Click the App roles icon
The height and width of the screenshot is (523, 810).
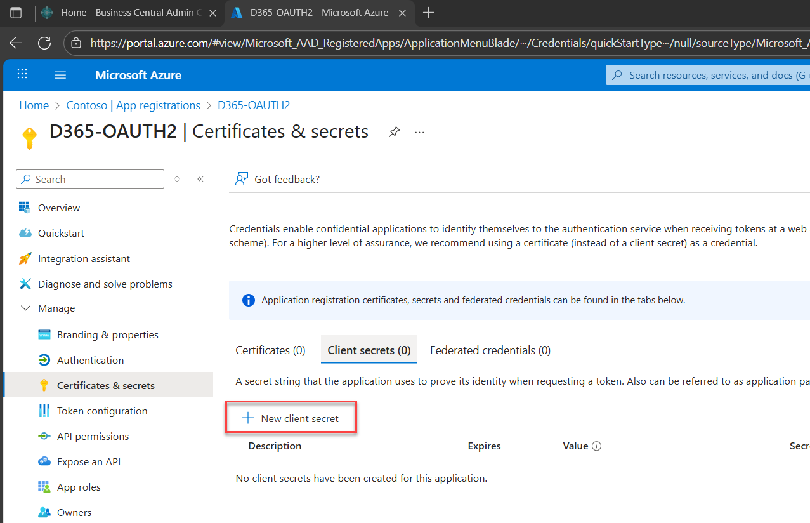(x=44, y=487)
